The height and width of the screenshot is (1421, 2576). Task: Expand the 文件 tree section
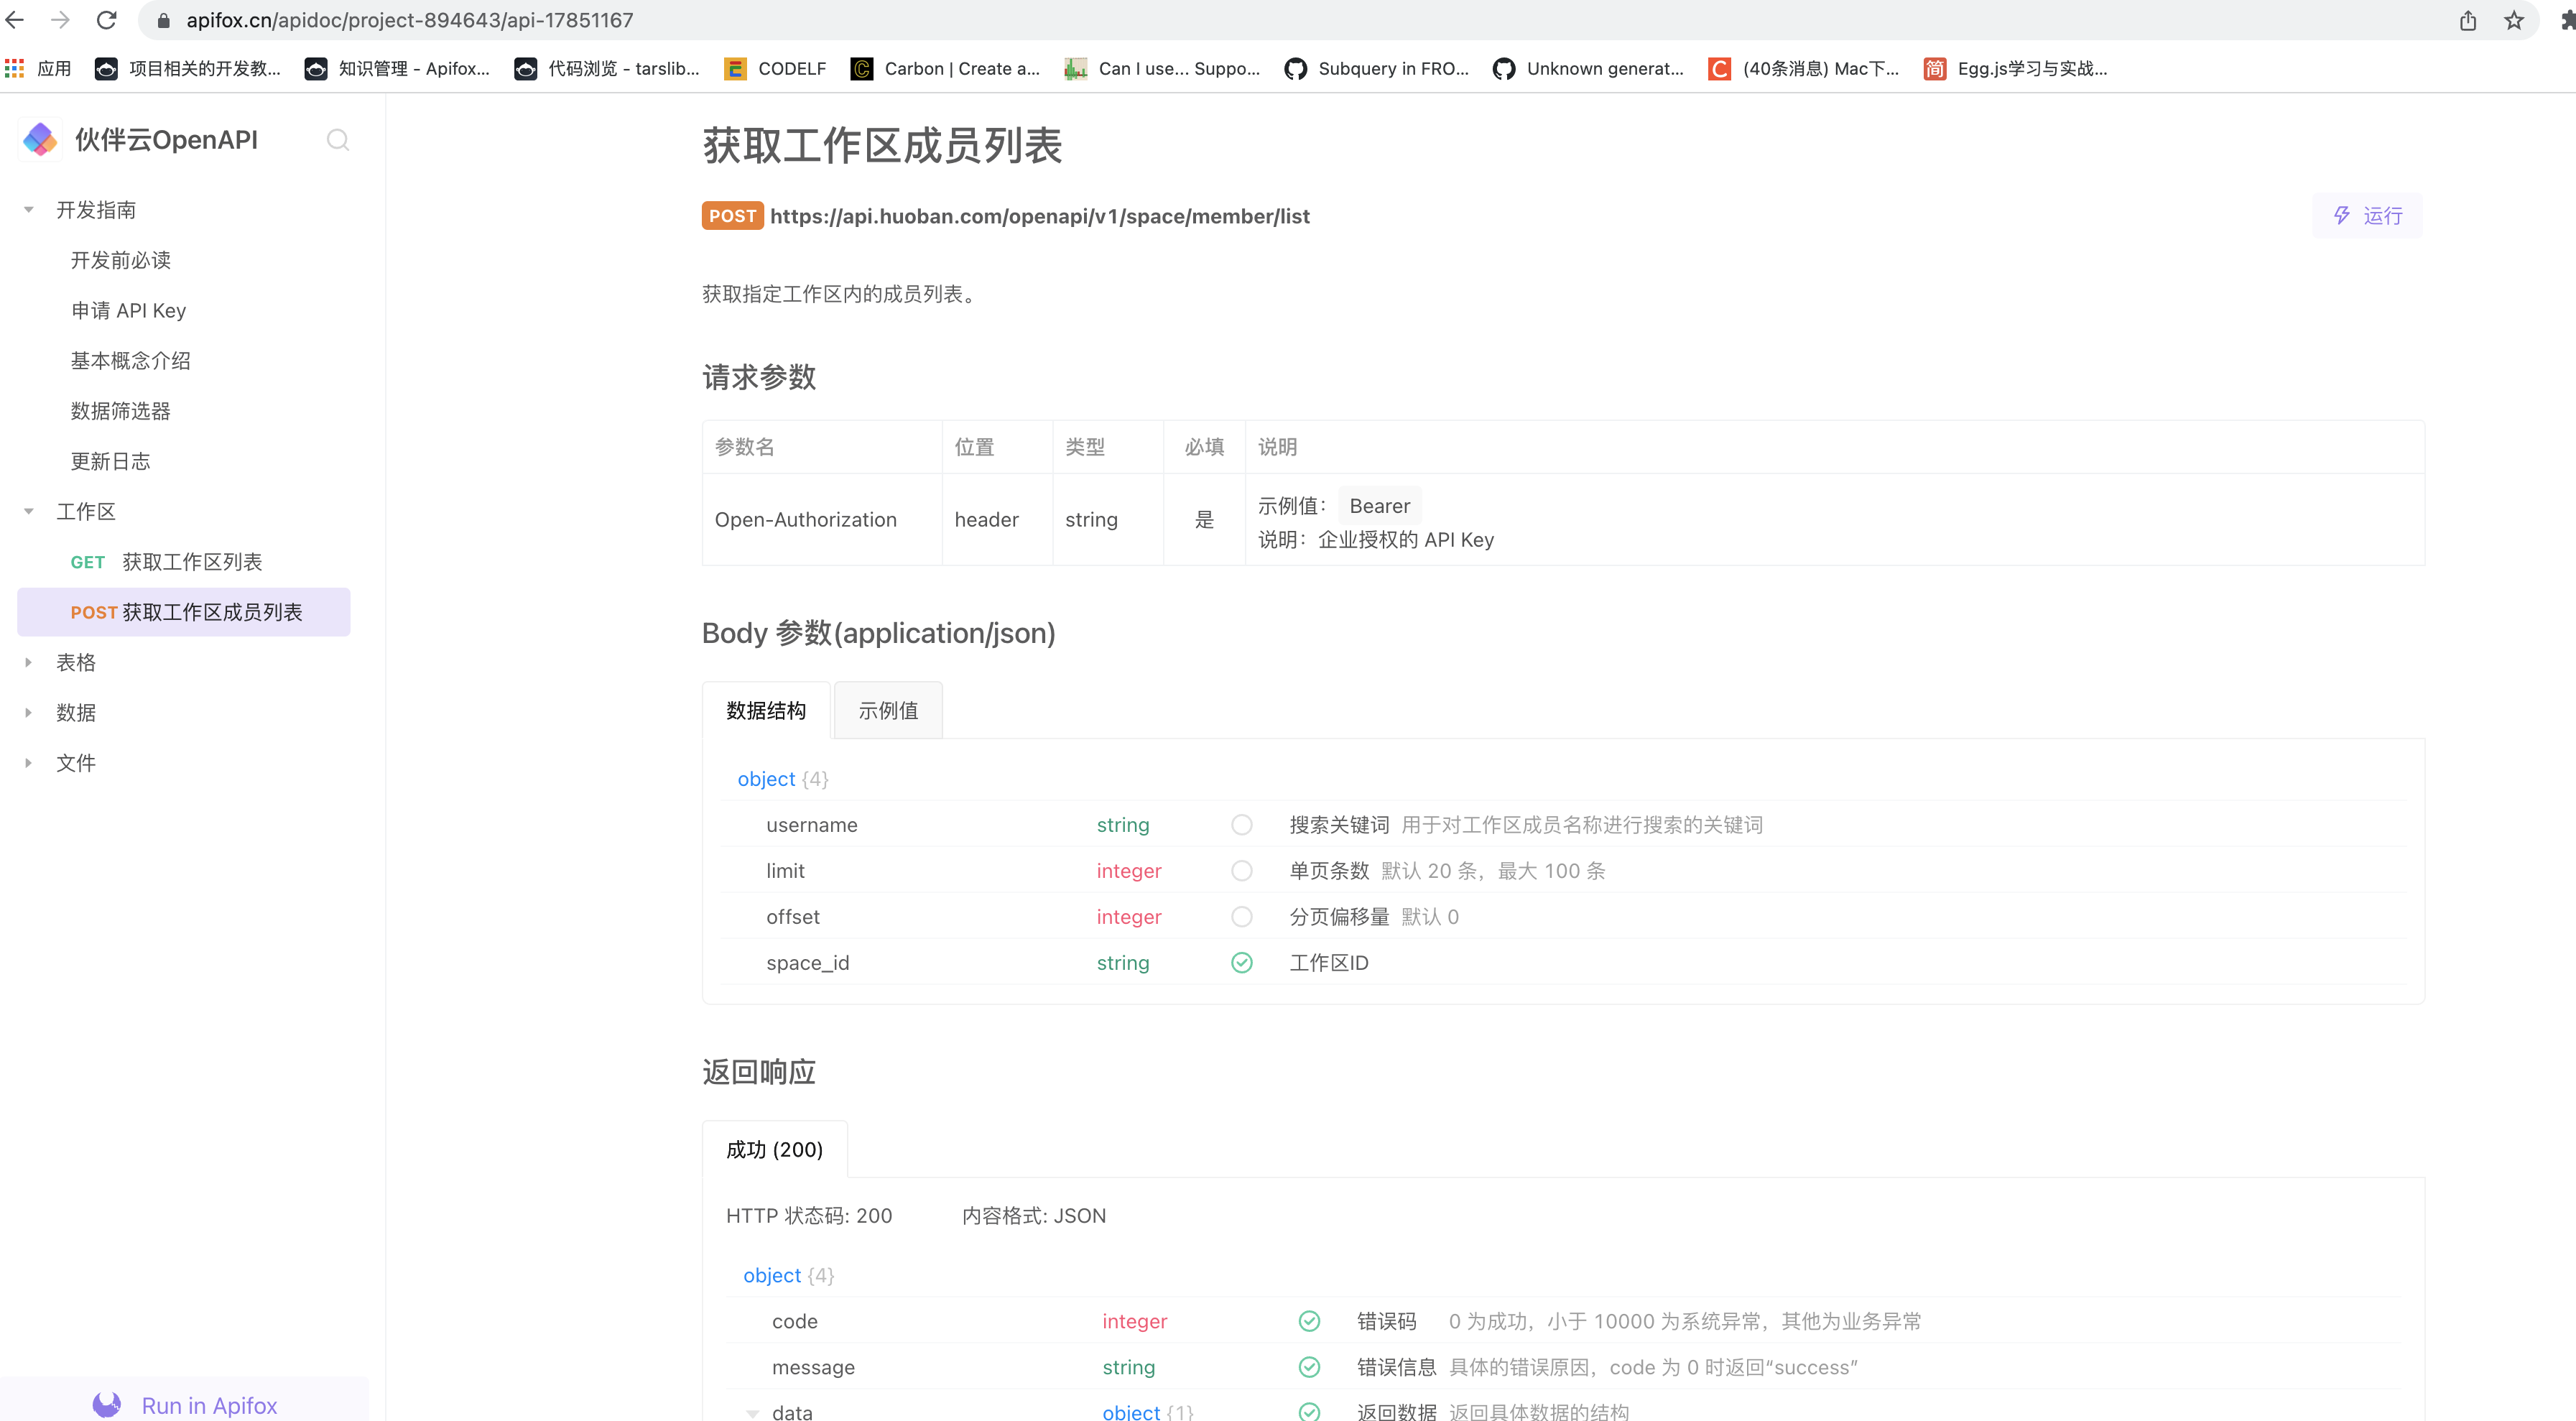click(x=29, y=763)
